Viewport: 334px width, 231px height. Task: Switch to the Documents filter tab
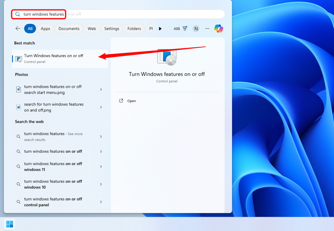69,29
